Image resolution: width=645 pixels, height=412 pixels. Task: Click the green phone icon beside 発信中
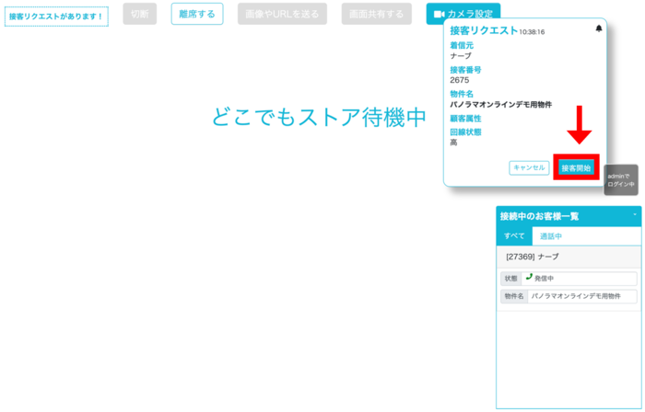click(x=529, y=278)
